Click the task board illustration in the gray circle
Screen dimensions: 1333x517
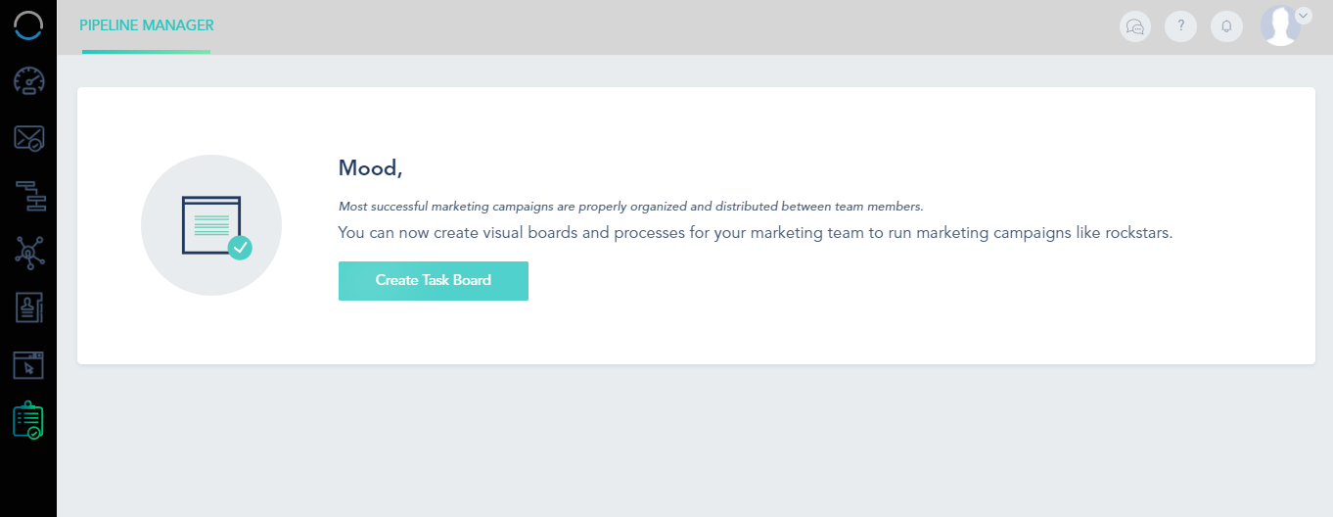point(211,226)
